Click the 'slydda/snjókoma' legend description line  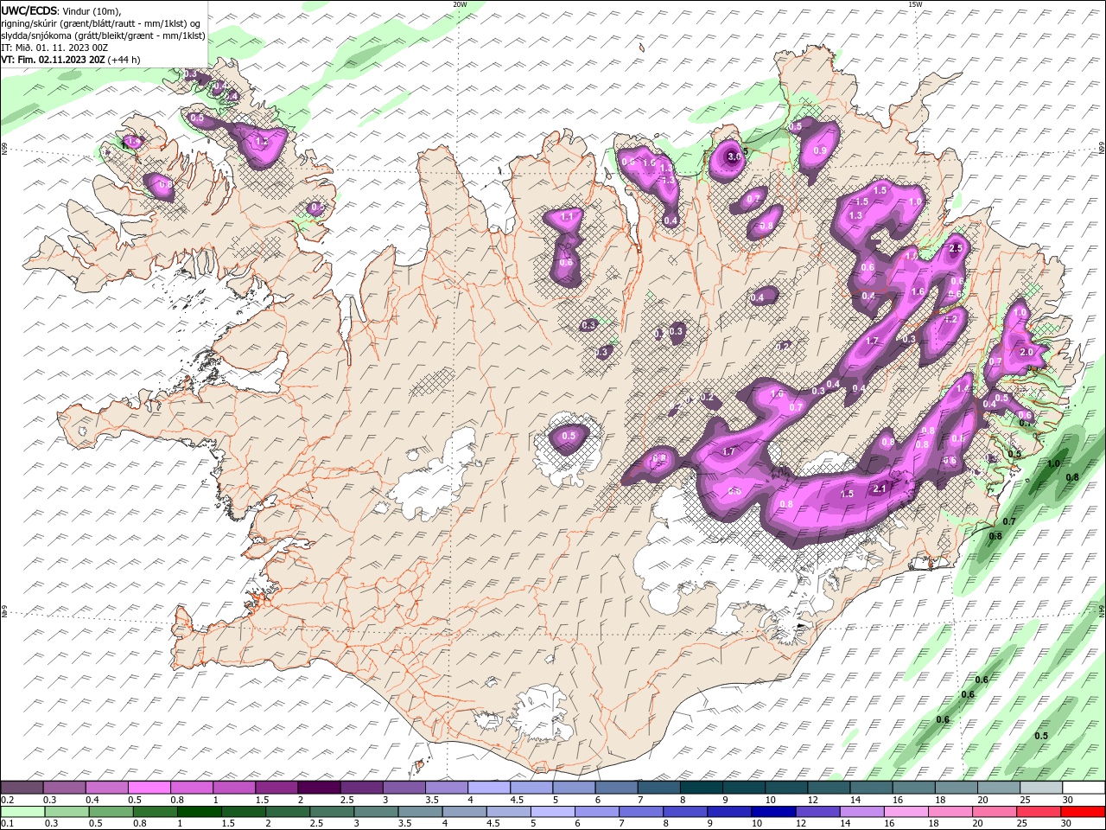tap(104, 35)
